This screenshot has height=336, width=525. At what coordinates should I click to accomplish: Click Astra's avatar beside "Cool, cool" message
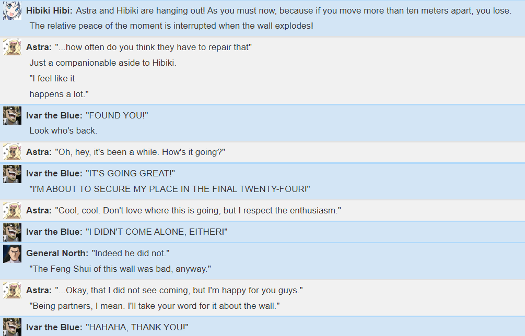(x=13, y=211)
